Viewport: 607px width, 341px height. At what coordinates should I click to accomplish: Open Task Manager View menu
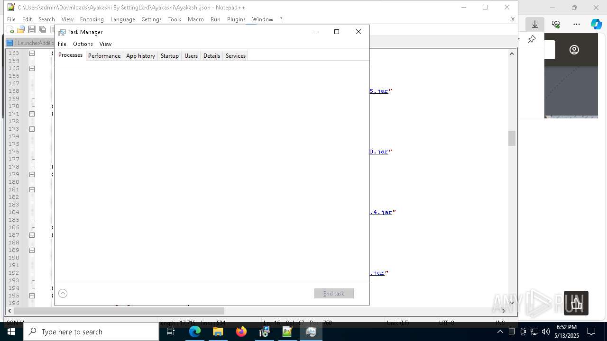[105, 44]
